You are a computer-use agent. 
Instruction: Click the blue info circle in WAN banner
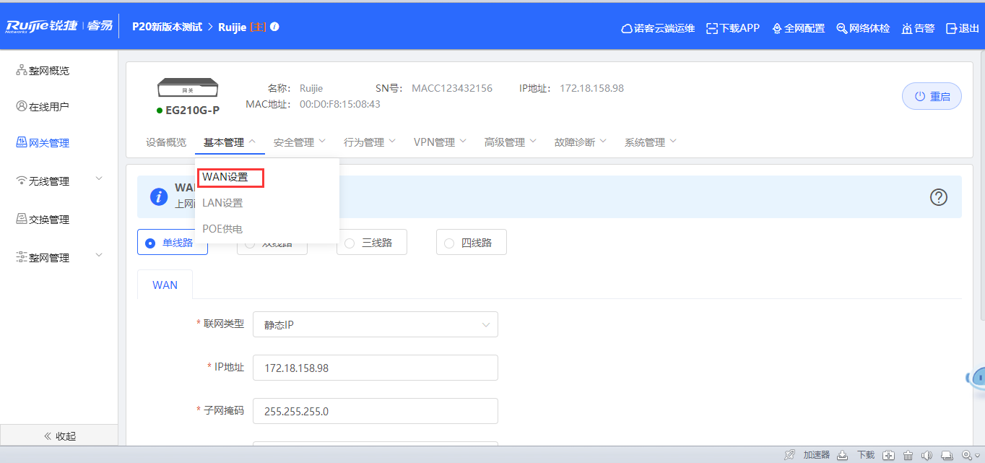[x=159, y=196]
